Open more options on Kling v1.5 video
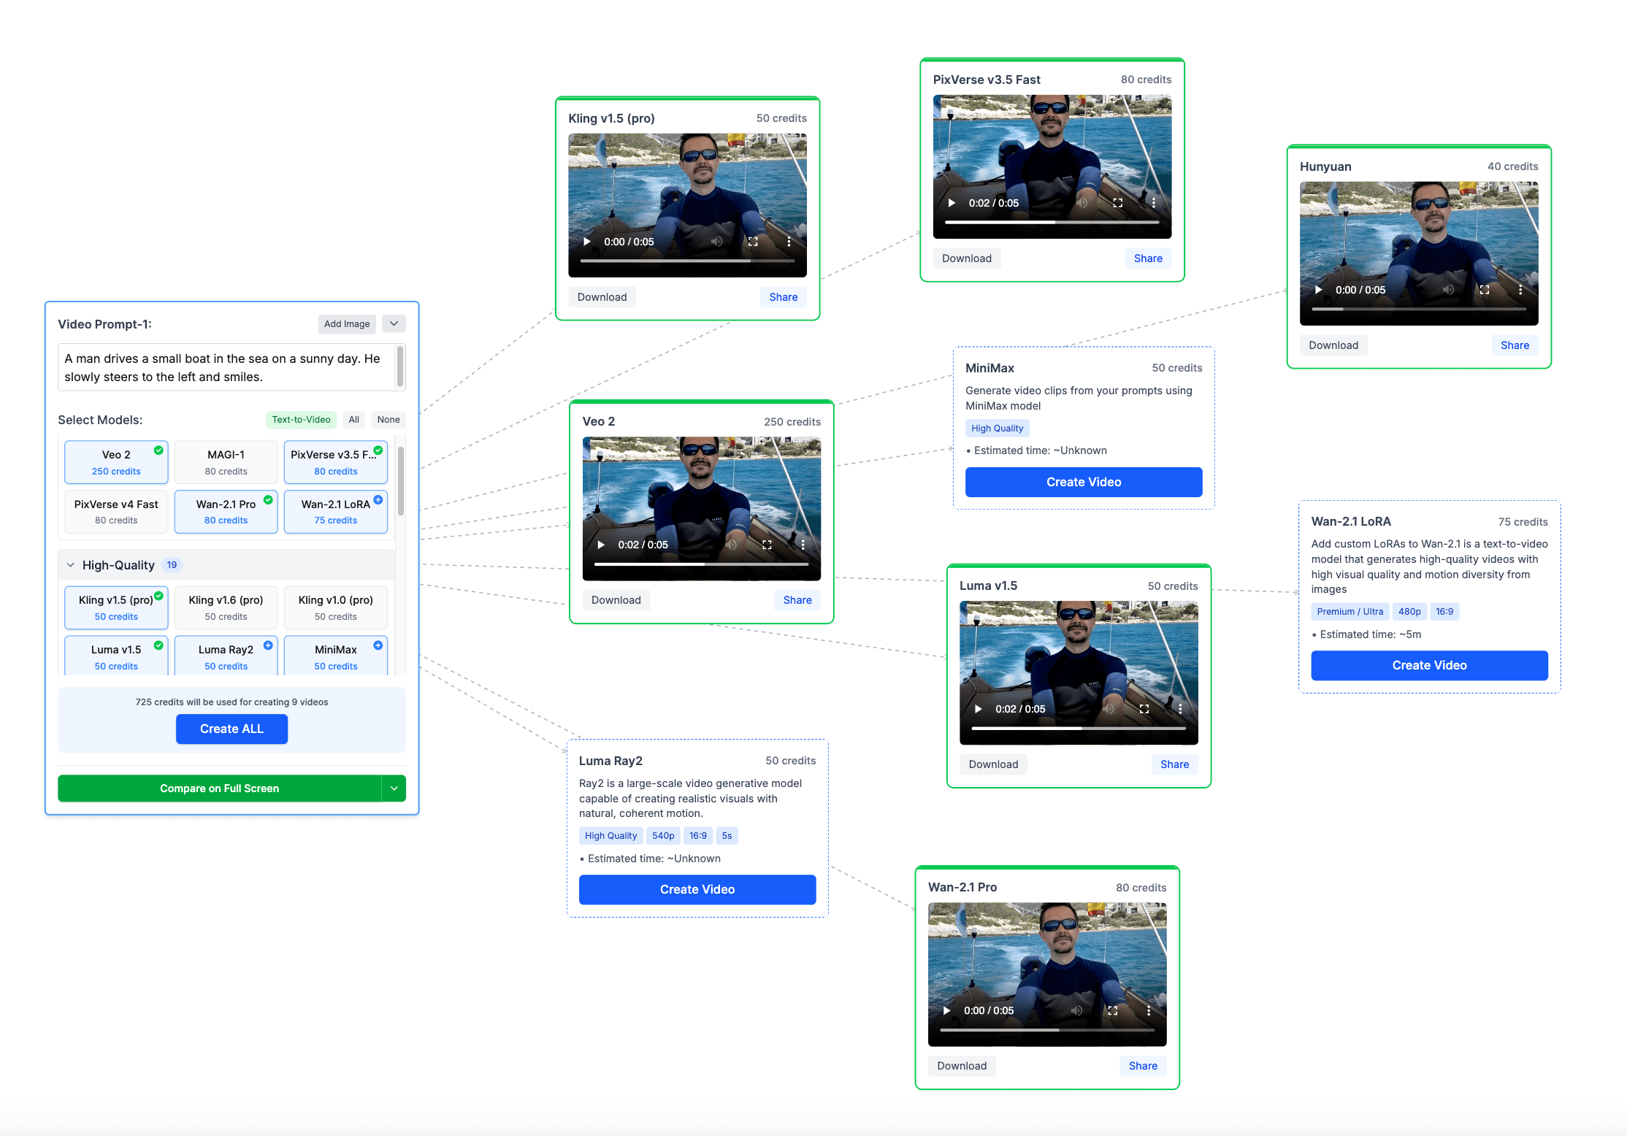1627x1136 pixels. (x=789, y=242)
